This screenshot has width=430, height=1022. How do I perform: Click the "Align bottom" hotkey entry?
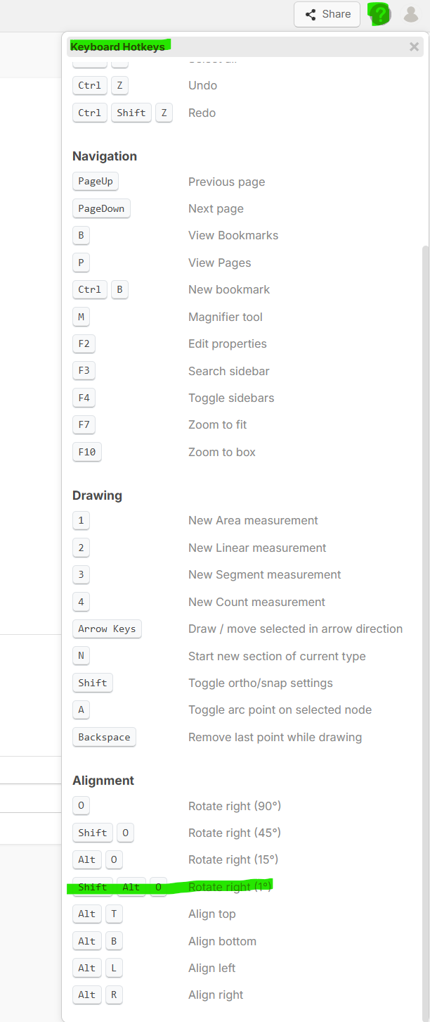click(222, 941)
